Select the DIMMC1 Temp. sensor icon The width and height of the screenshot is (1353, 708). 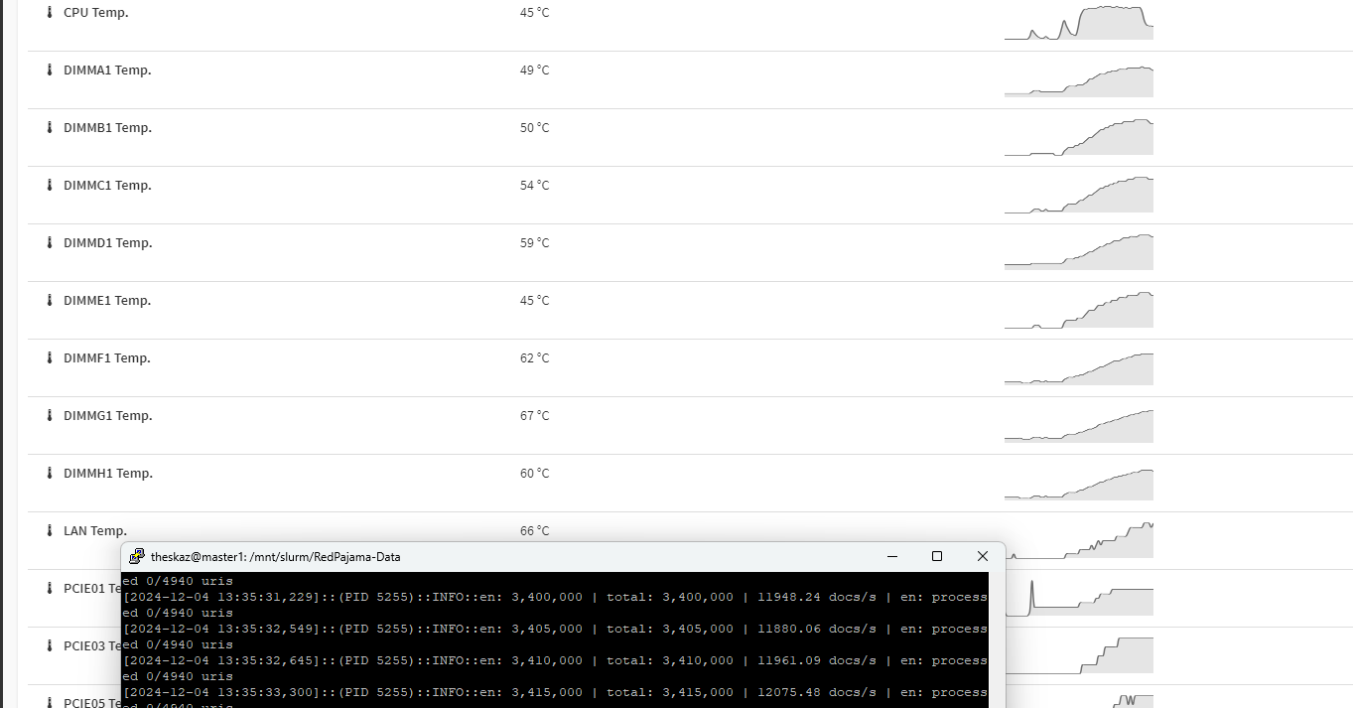48,185
